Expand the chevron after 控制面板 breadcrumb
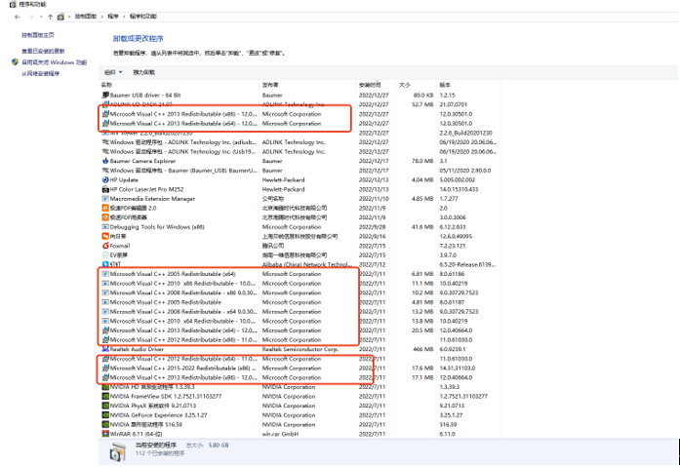 (102, 17)
